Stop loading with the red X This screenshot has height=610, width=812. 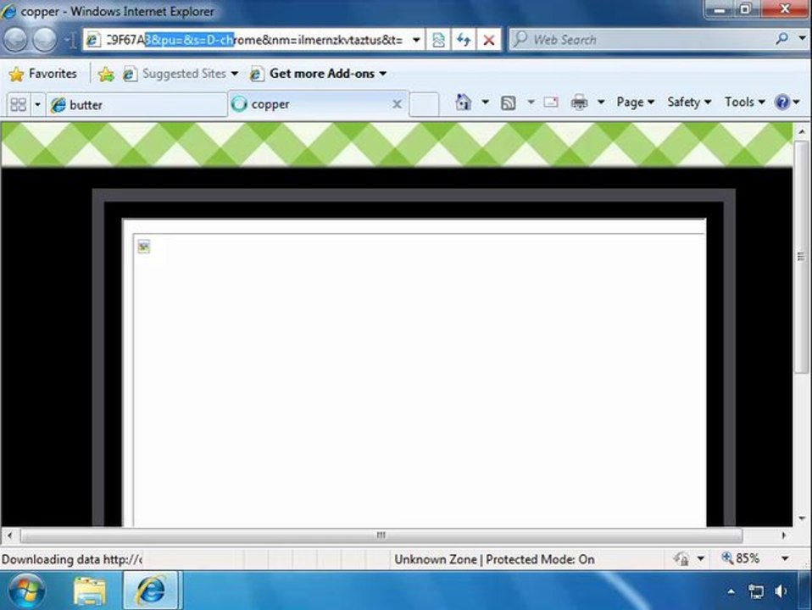488,40
